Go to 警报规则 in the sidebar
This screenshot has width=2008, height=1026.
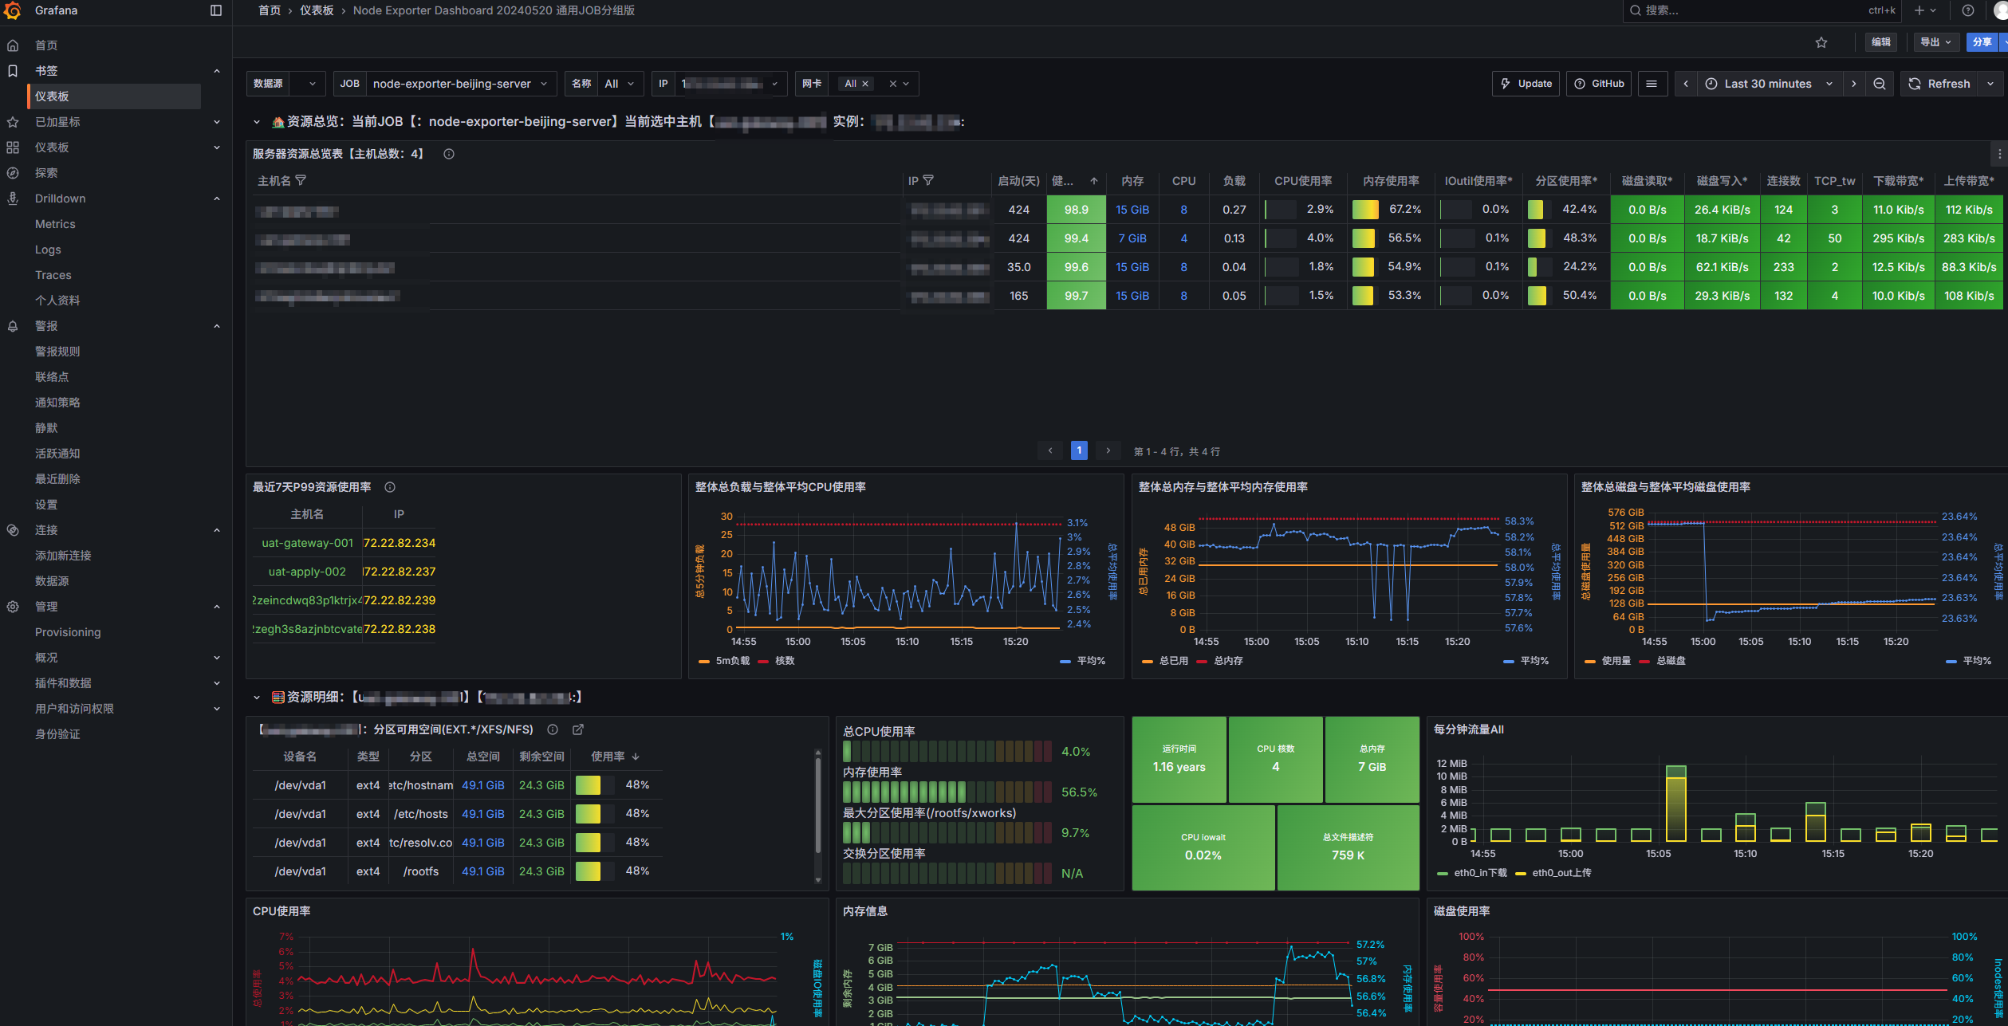point(57,352)
